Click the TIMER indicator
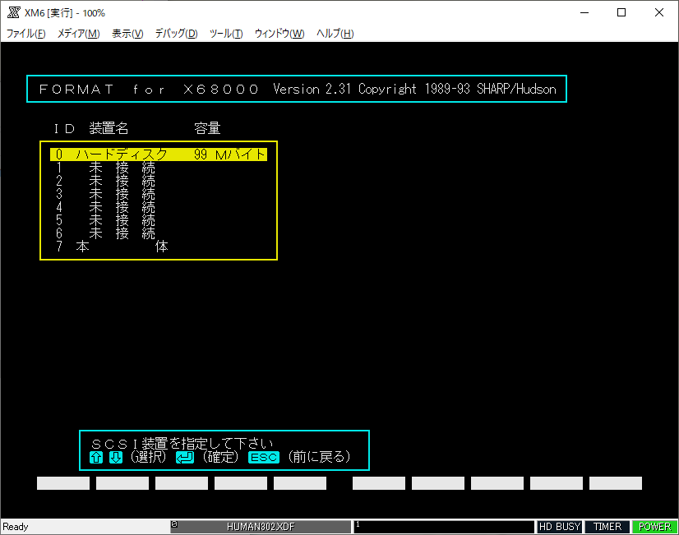Screen dimensions: 679x535 coord(607,527)
